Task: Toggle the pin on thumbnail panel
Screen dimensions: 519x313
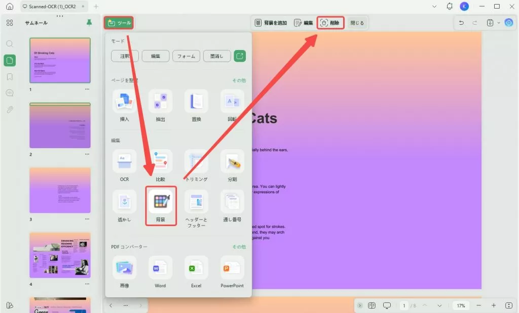Action: coord(89,22)
